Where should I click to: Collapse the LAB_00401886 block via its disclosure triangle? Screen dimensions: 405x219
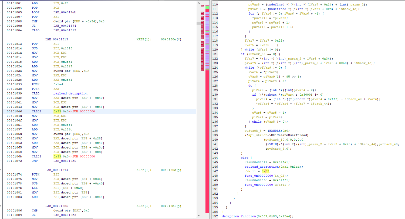pos(1,206)
